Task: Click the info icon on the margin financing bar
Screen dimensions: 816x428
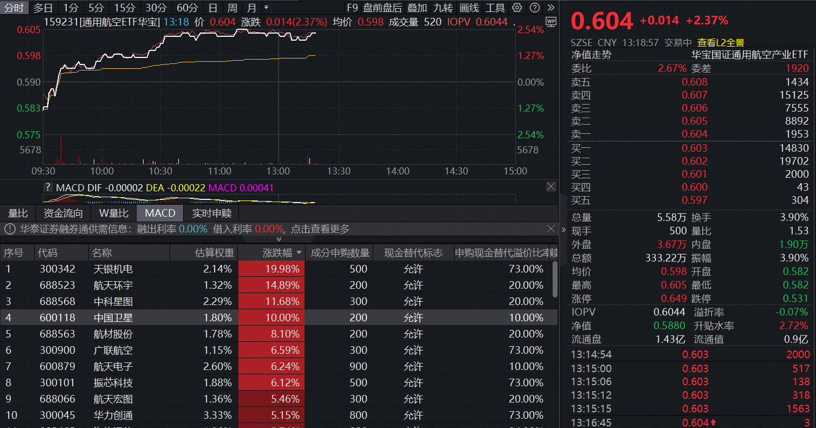Action: tap(9, 229)
